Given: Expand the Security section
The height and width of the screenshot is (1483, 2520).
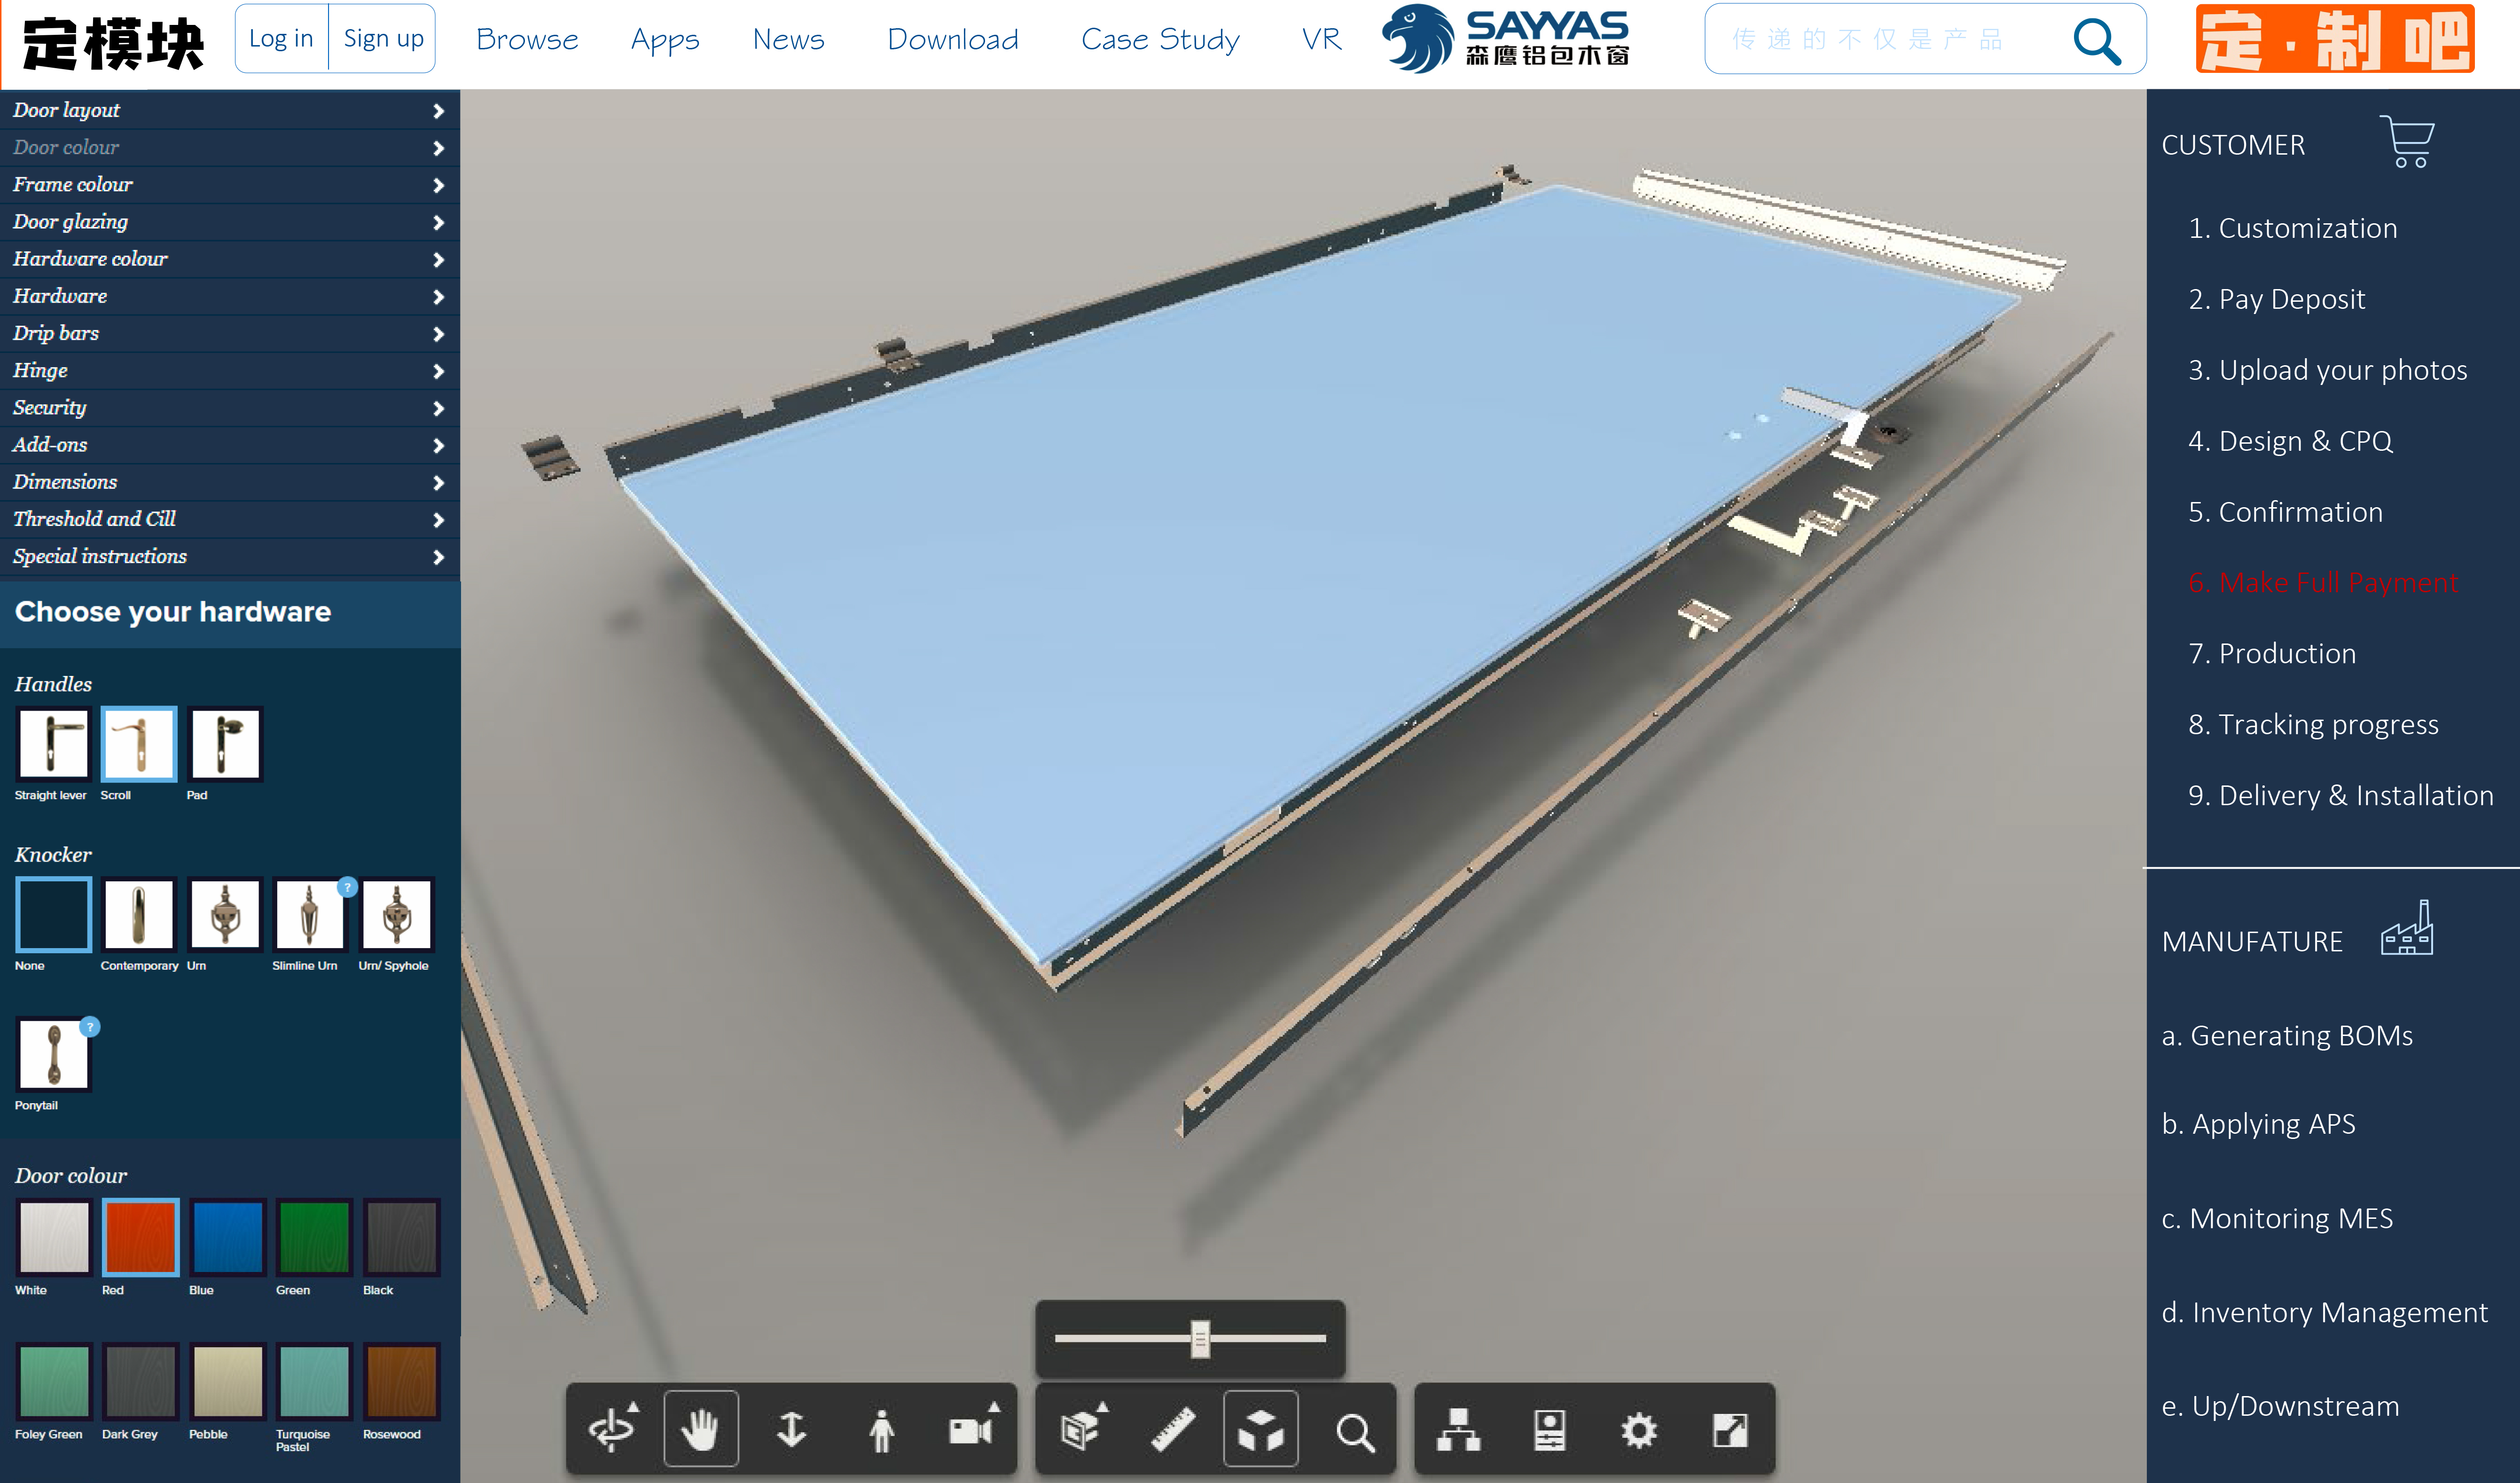Looking at the screenshot, I should pos(230,407).
